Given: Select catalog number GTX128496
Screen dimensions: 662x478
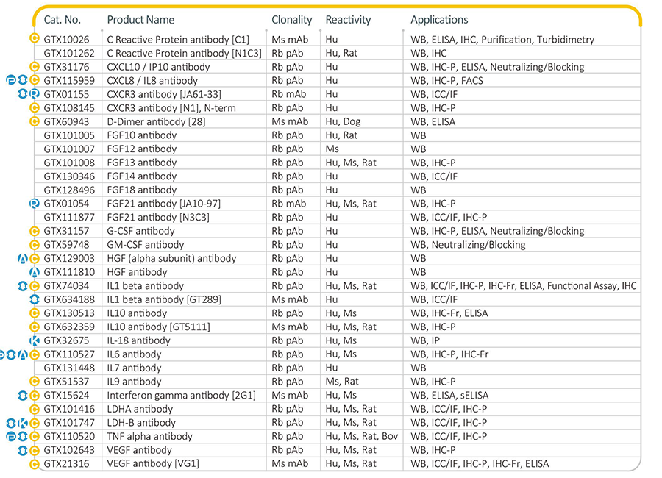Looking at the screenshot, I should coord(69,190).
